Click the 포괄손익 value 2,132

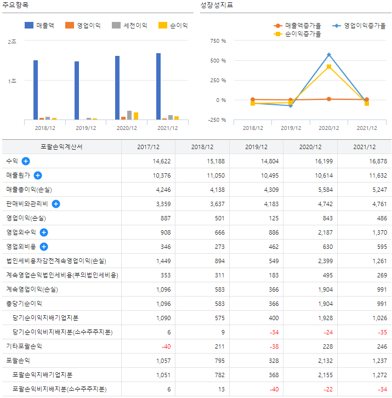(326, 360)
